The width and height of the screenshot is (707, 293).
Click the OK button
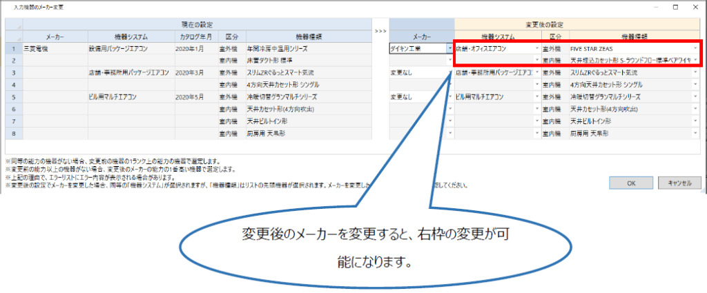[630, 183]
